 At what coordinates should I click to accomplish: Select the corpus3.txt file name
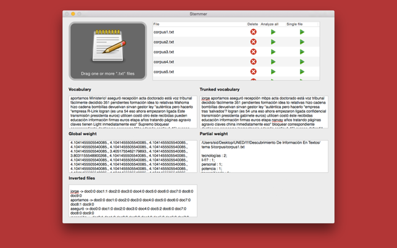[x=164, y=52]
